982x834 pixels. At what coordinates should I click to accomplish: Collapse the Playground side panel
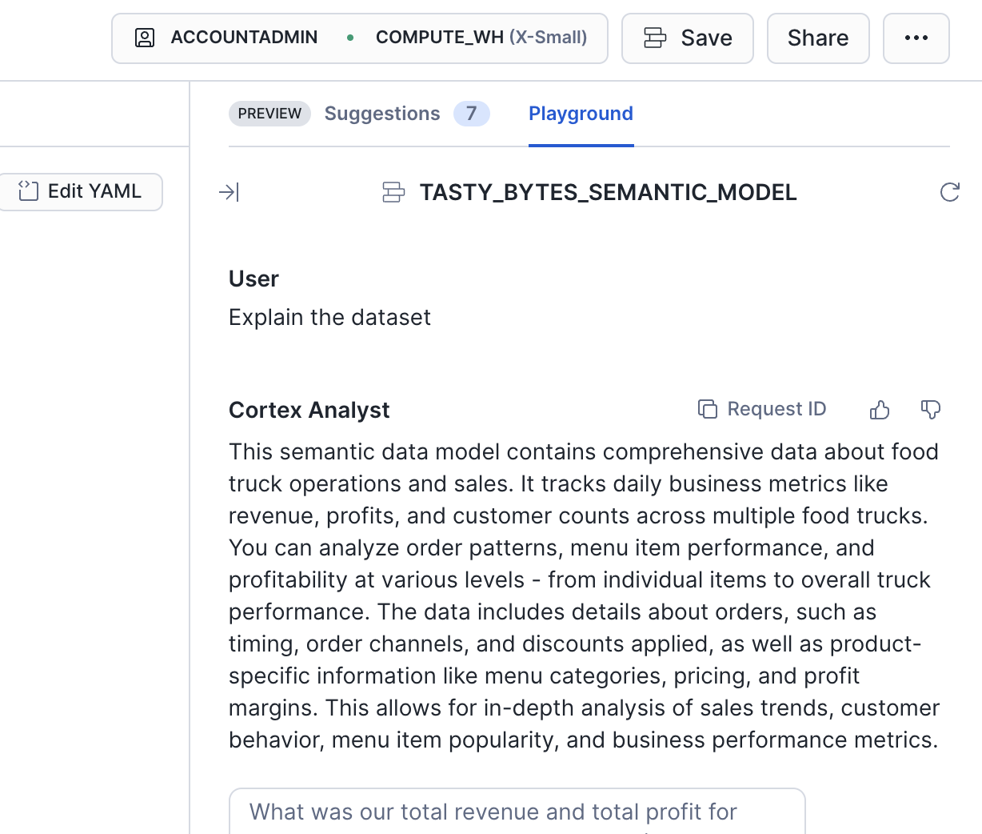(229, 192)
